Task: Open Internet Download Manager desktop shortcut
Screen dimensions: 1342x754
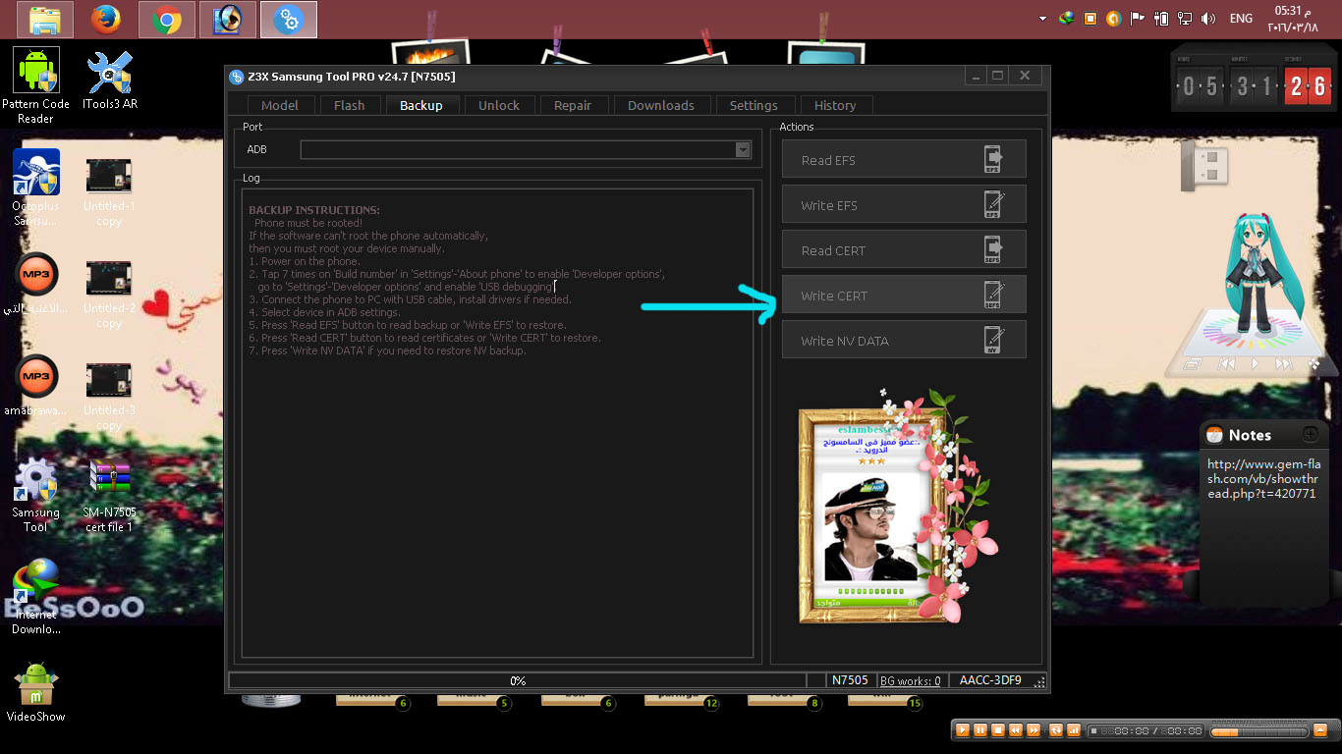Action: (36, 597)
